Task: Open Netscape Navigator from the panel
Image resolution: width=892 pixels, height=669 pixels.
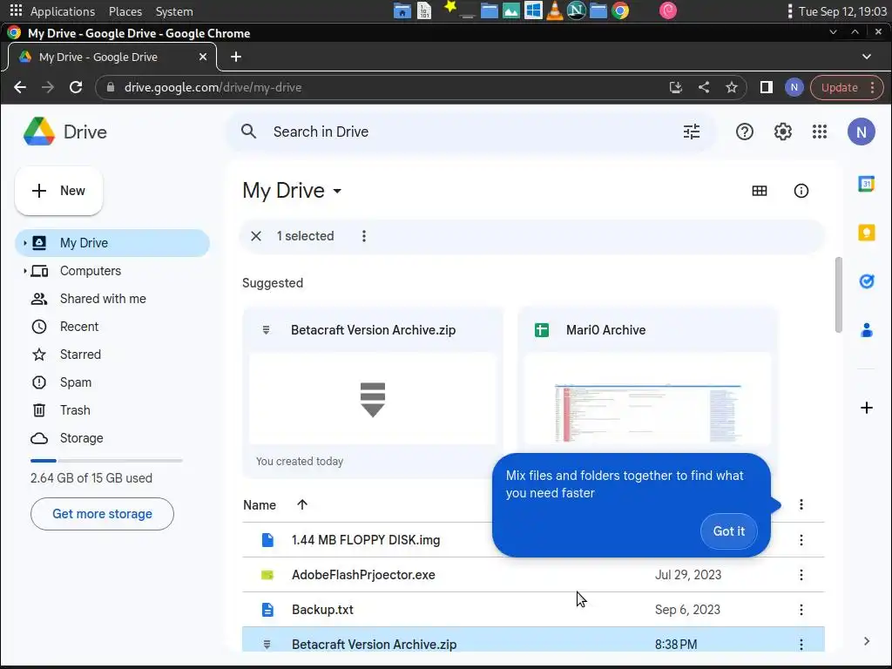Action: coord(577,10)
